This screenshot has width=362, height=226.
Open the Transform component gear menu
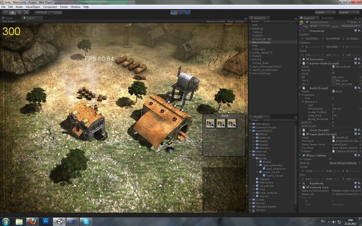coord(359,30)
